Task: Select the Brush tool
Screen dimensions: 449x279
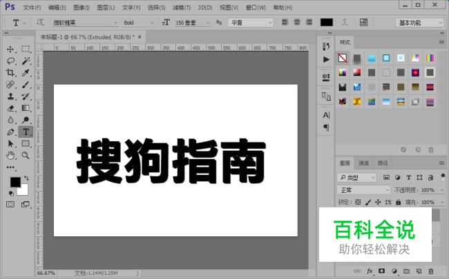Action: [26, 85]
